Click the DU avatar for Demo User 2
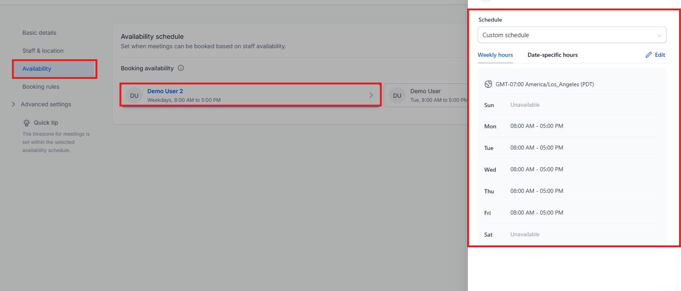This screenshot has width=681, height=291. [x=134, y=96]
